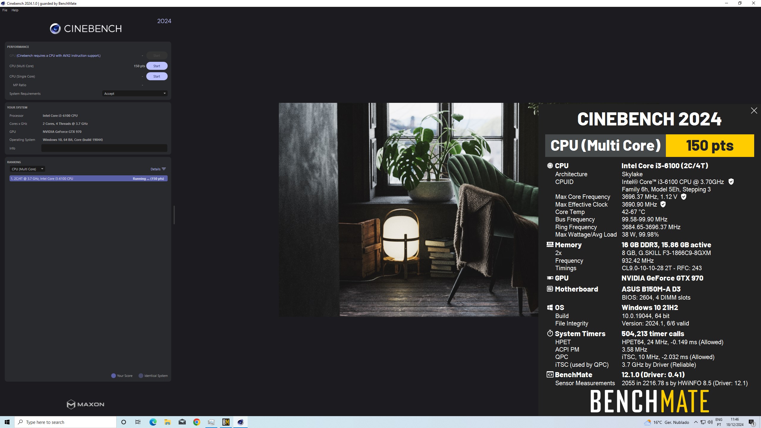Open the File menu
The width and height of the screenshot is (761, 428).
pos(5,10)
